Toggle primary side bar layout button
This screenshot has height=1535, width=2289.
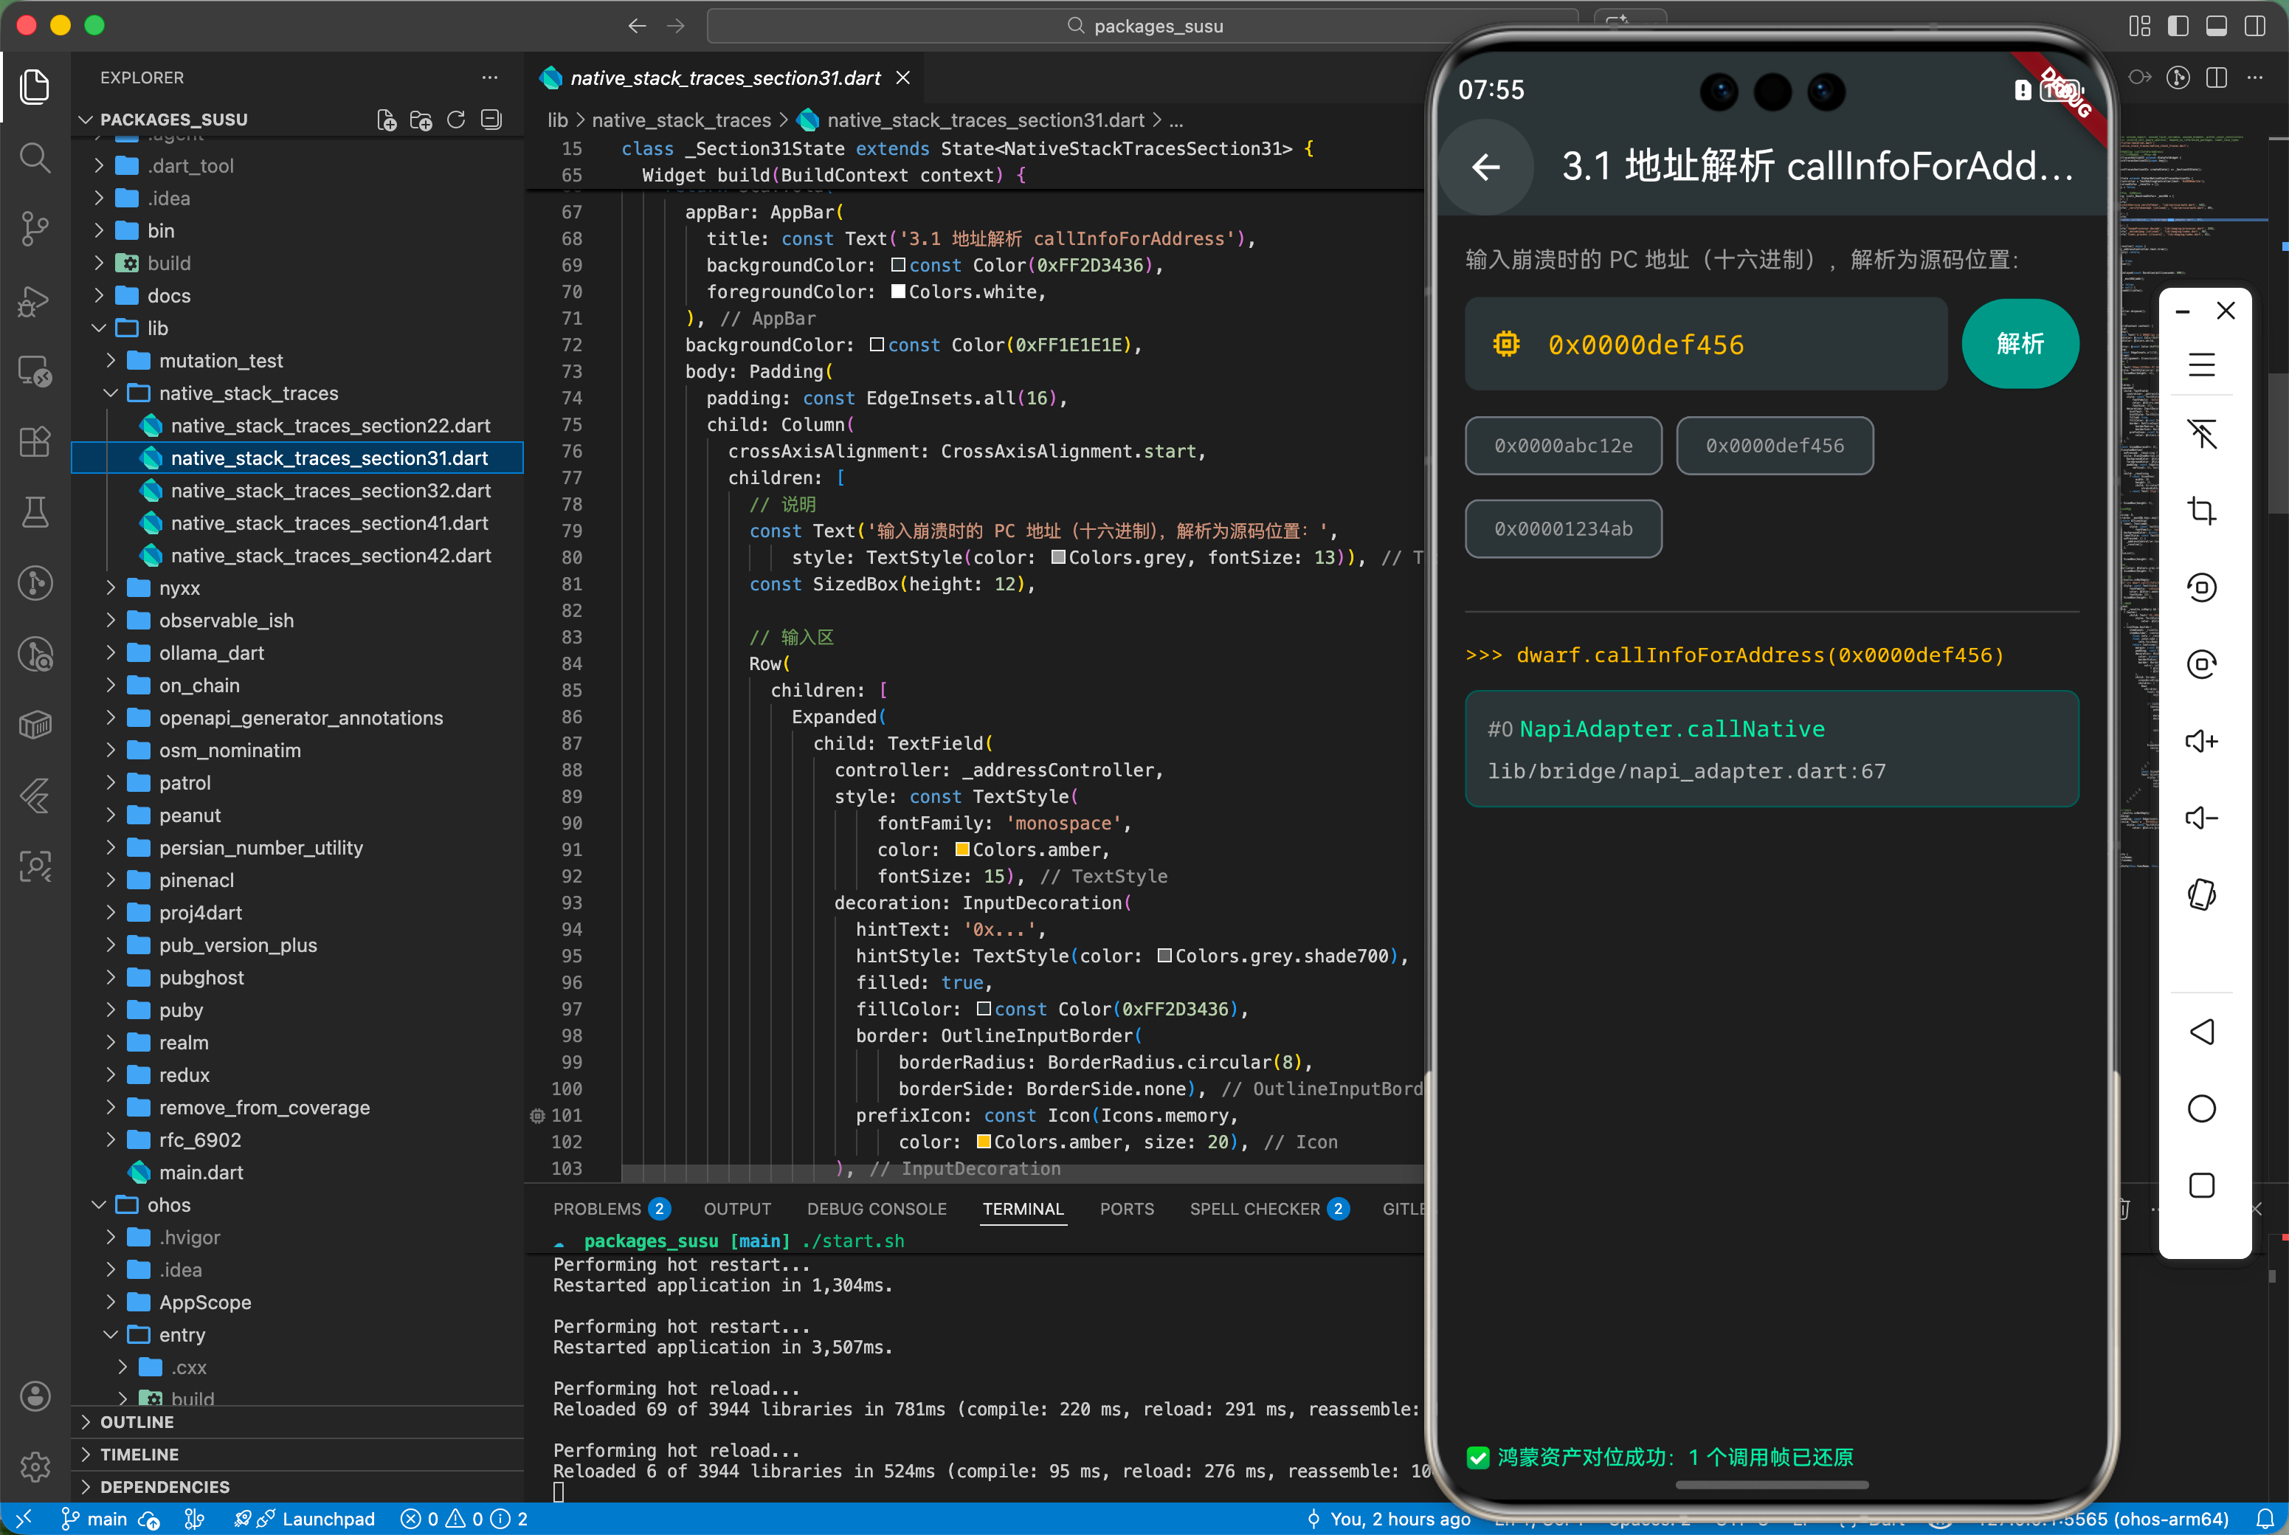pos(2178,25)
